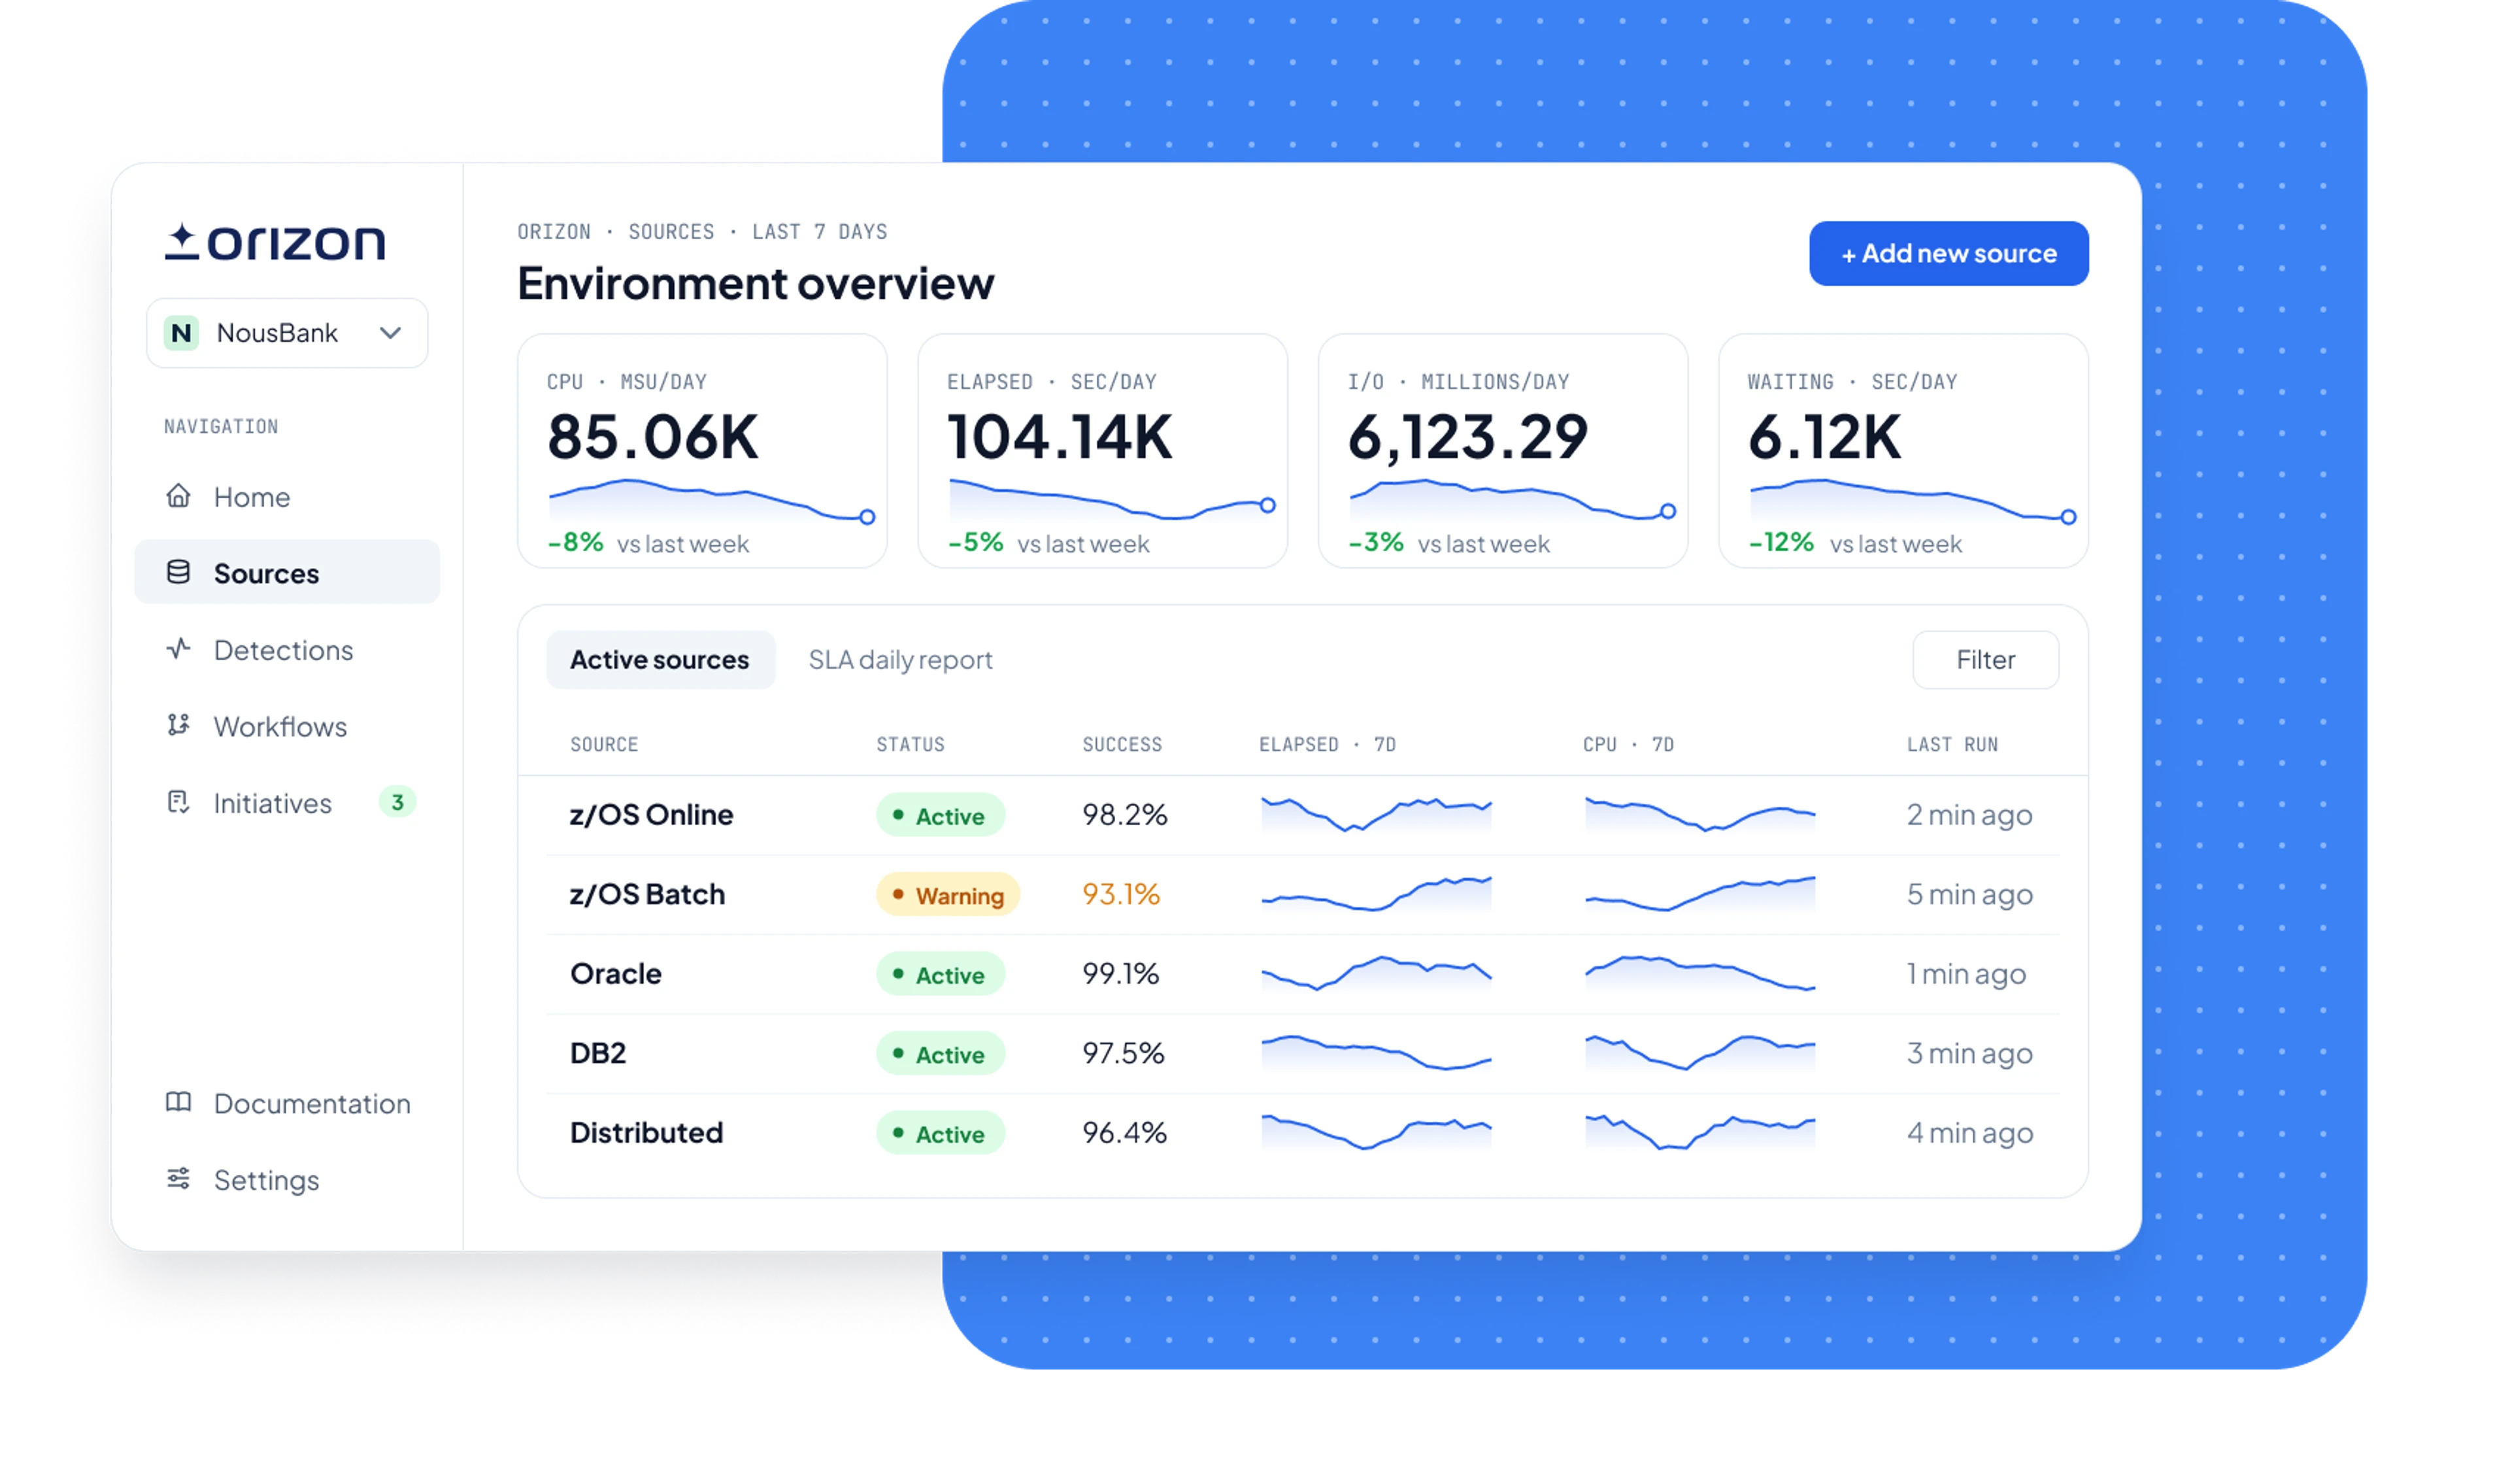The width and height of the screenshot is (2510, 1484).
Task: Click the STATUS column header
Action: pyautogui.click(x=910, y=745)
